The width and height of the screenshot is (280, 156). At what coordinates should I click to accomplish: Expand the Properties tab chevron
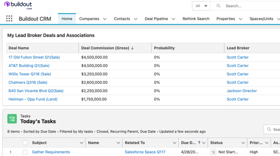(x=241, y=19)
